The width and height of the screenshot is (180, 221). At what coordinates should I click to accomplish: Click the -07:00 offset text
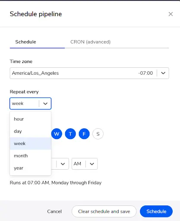click(x=145, y=73)
